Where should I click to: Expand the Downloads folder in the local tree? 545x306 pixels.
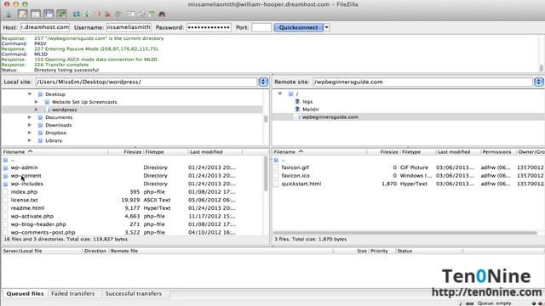click(30, 125)
